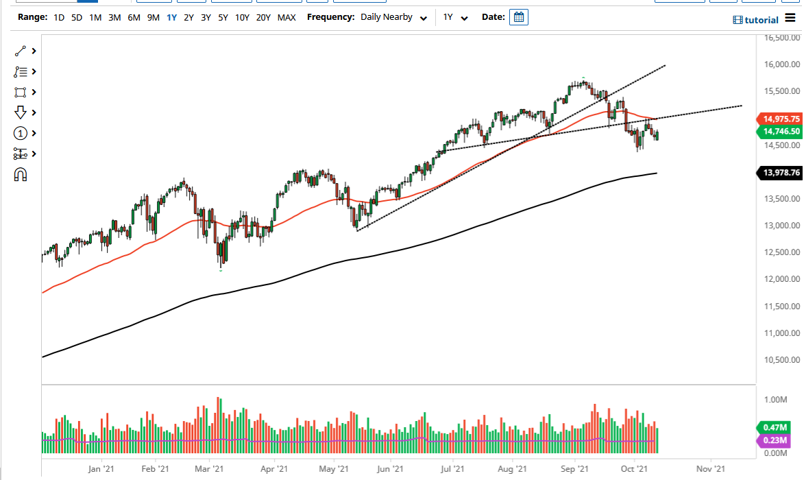The image size is (804, 480).
Task: Enable the 5Y range view
Action: (x=223, y=17)
